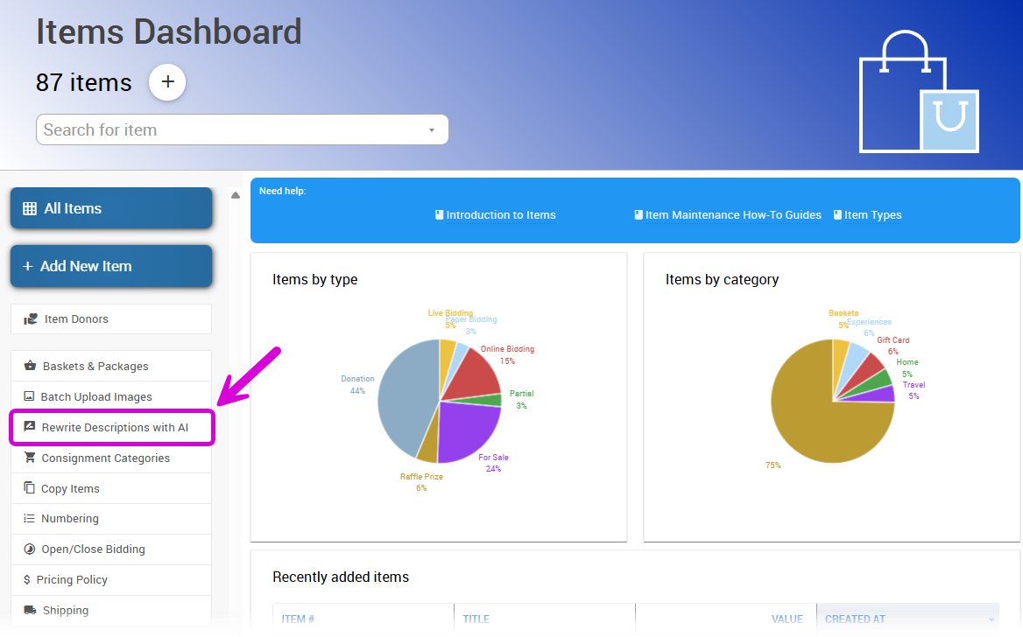1023x637 pixels.
Task: Click the "Gift Card" chart label
Action: (893, 340)
